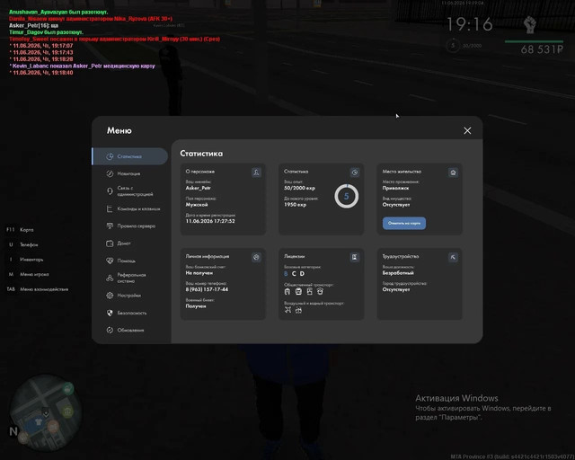Click the fist icon in the HUD

coord(529,24)
